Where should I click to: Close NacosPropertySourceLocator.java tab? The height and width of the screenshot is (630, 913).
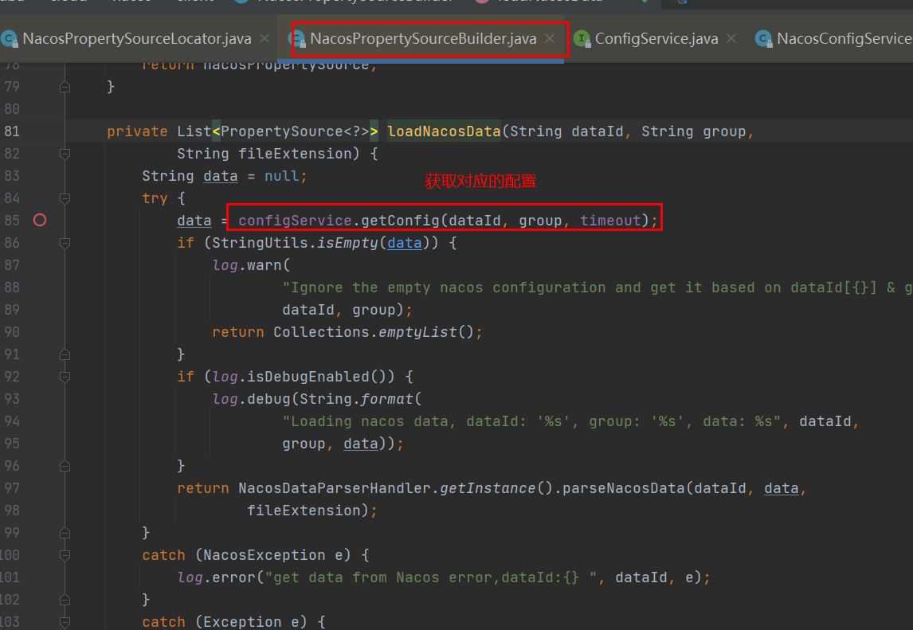[265, 38]
